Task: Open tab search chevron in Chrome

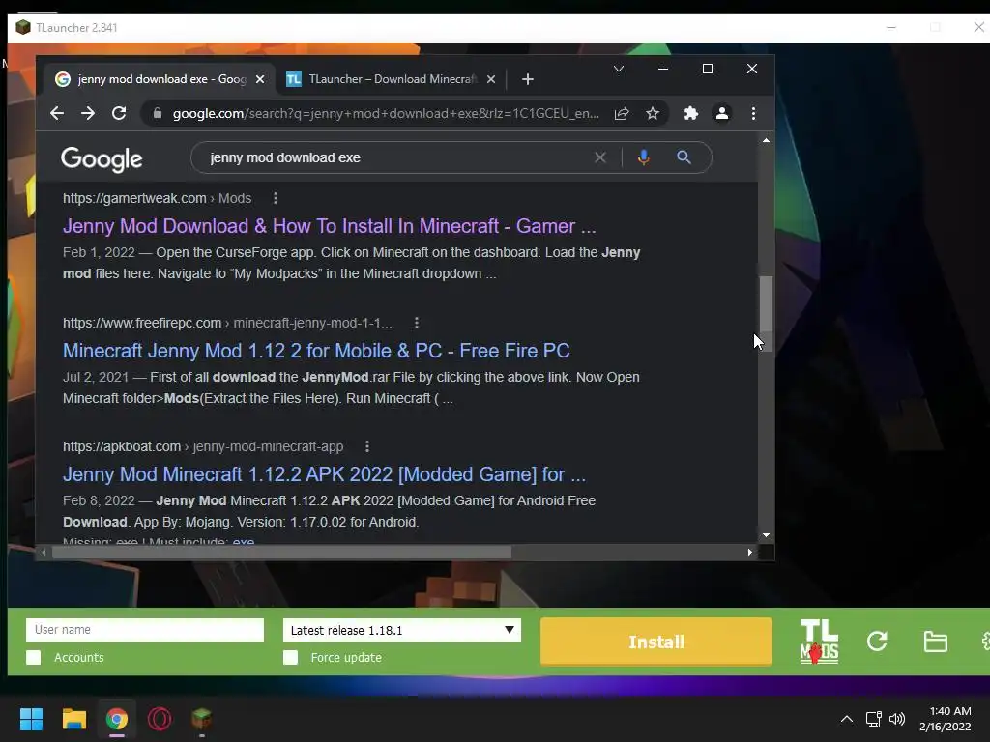Action: coord(619,69)
